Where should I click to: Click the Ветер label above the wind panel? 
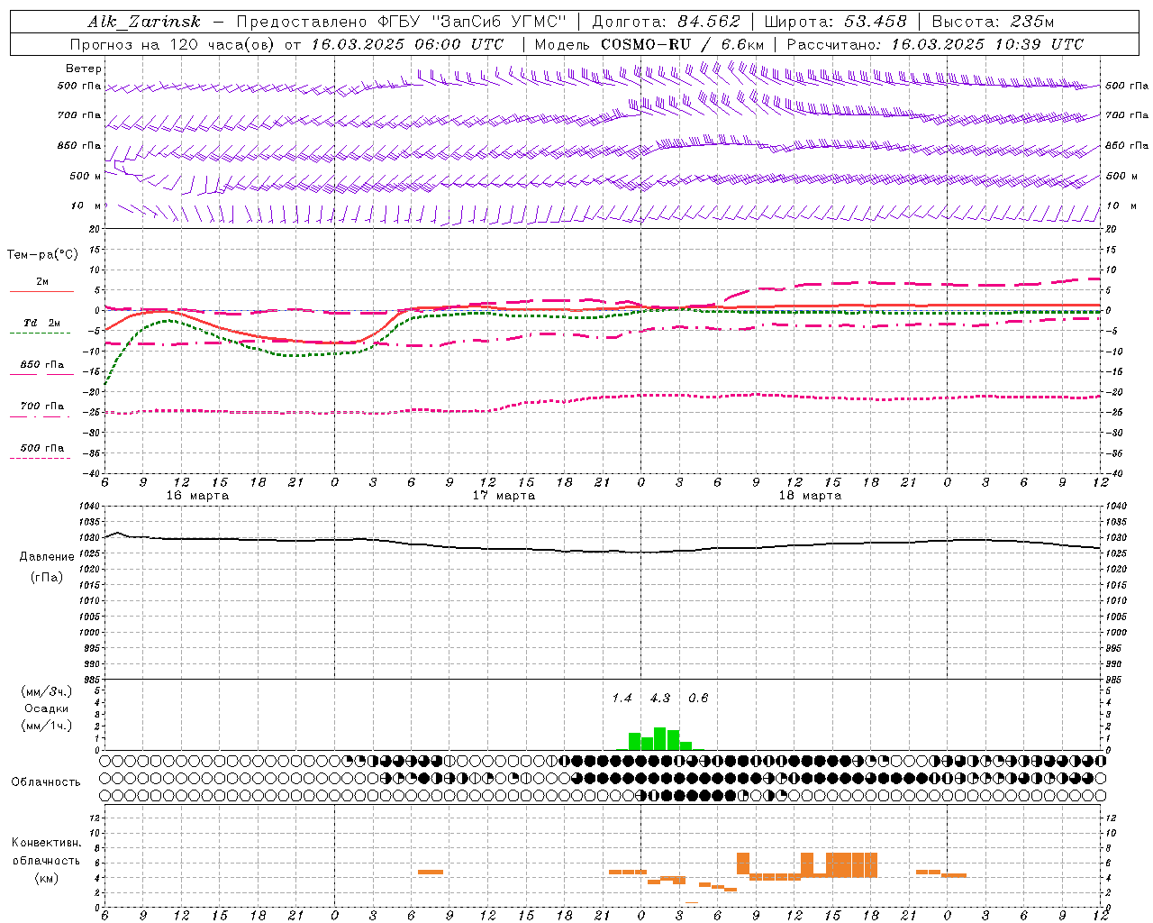(84, 69)
